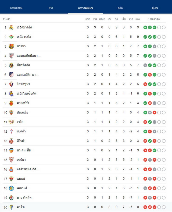Open the เรอัลมาดริด team link
172x212 pixels.
coord(24,27)
